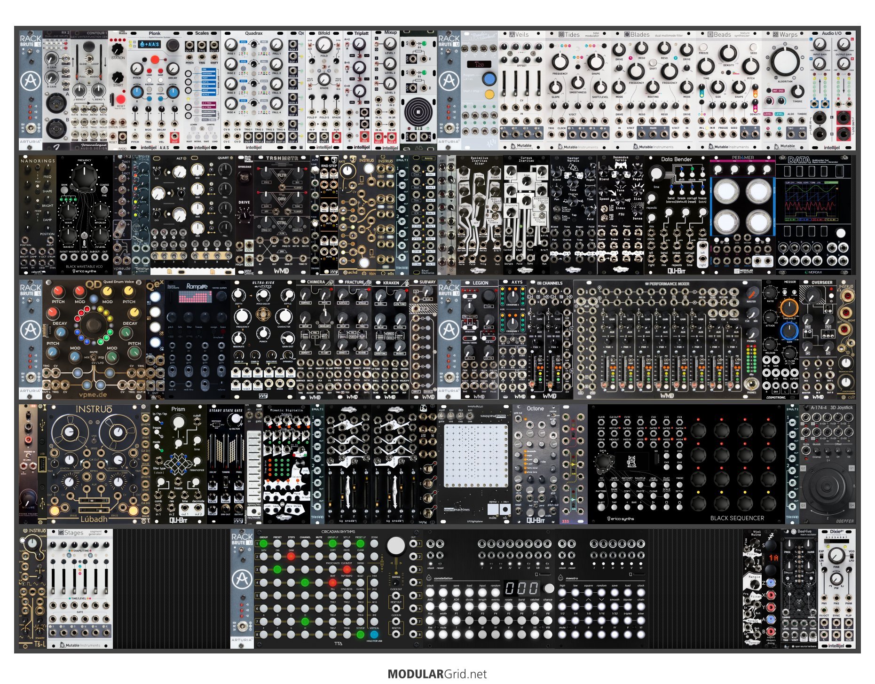
Task: Click the vpme.de logo on Quad Drum Voice
Action: (x=94, y=395)
